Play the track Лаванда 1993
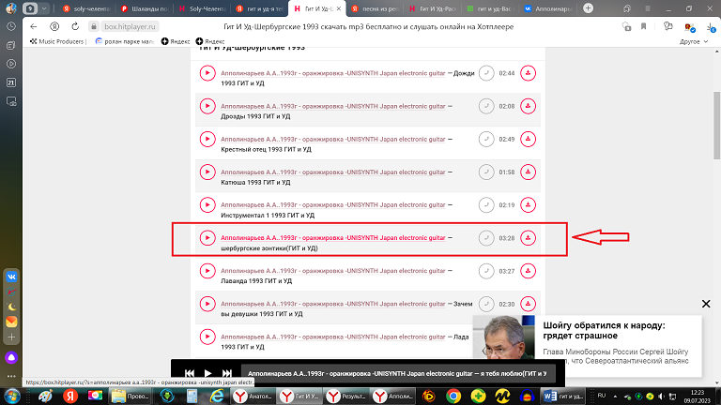Image resolution: width=721 pixels, height=405 pixels. [x=207, y=271]
